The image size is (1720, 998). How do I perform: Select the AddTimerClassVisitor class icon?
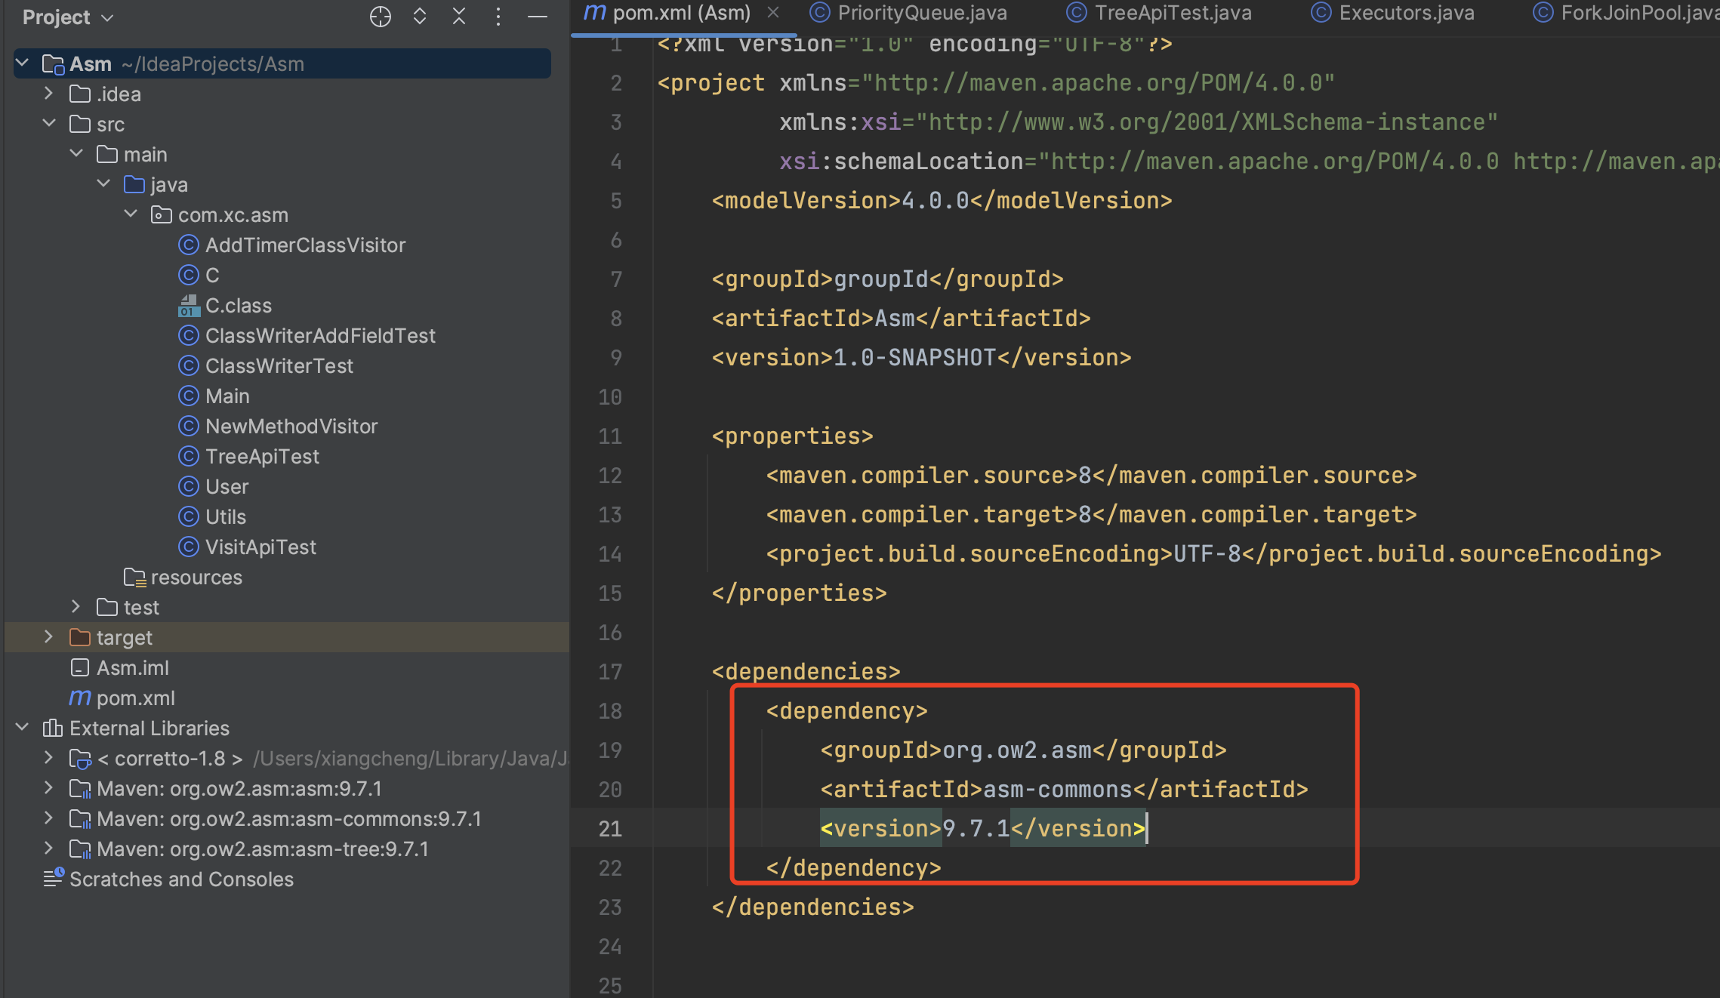pos(188,245)
